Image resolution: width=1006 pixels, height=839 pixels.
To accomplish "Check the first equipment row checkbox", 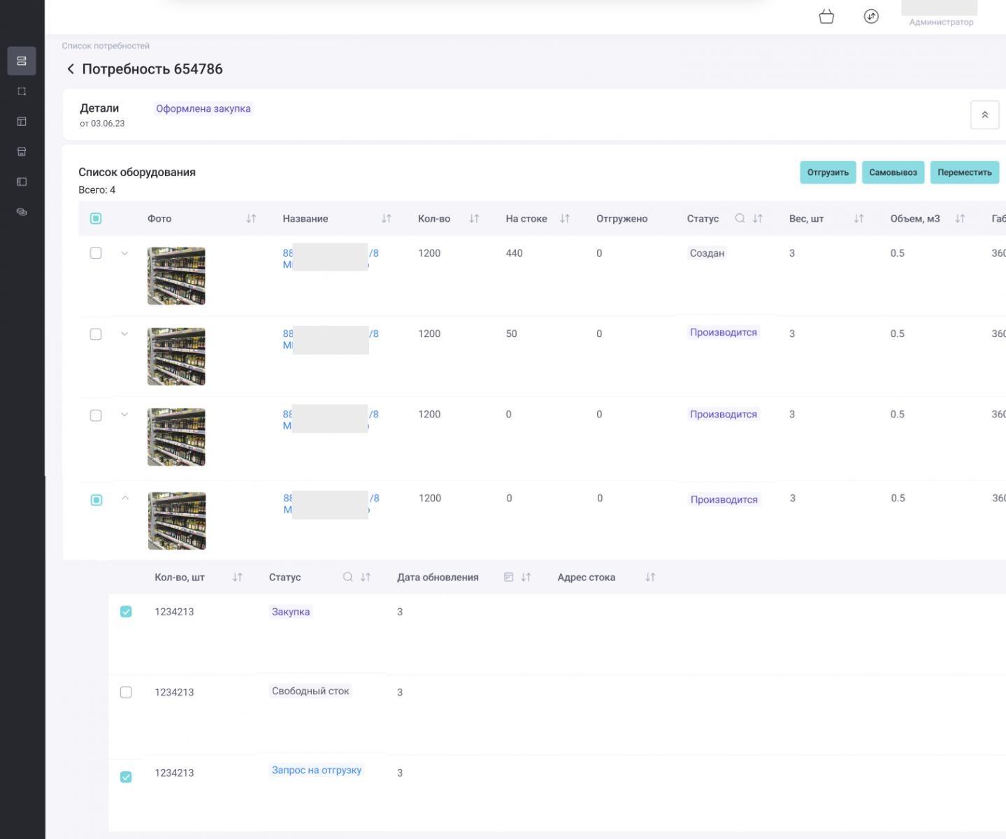I will pyautogui.click(x=96, y=253).
